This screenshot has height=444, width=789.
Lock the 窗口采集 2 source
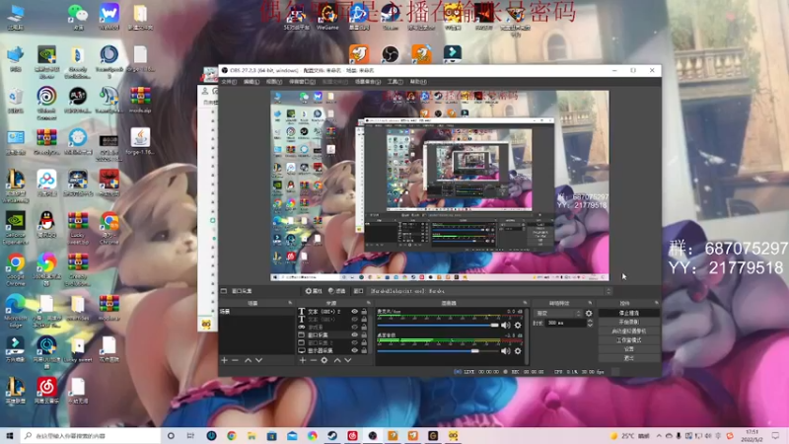(364, 342)
